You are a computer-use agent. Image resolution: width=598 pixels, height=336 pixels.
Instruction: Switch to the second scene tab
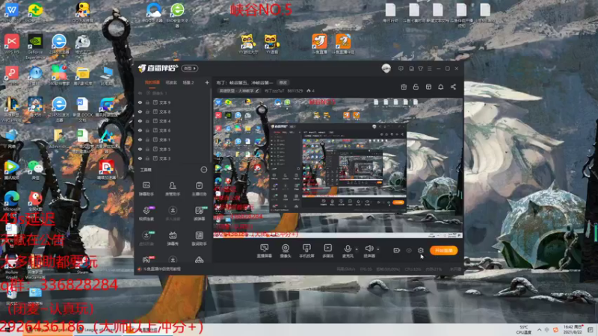click(x=171, y=82)
